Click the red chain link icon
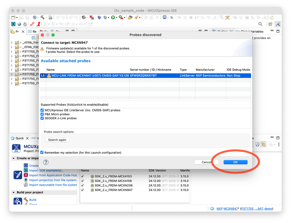This screenshot has width=291, height=223. pos(32,24)
